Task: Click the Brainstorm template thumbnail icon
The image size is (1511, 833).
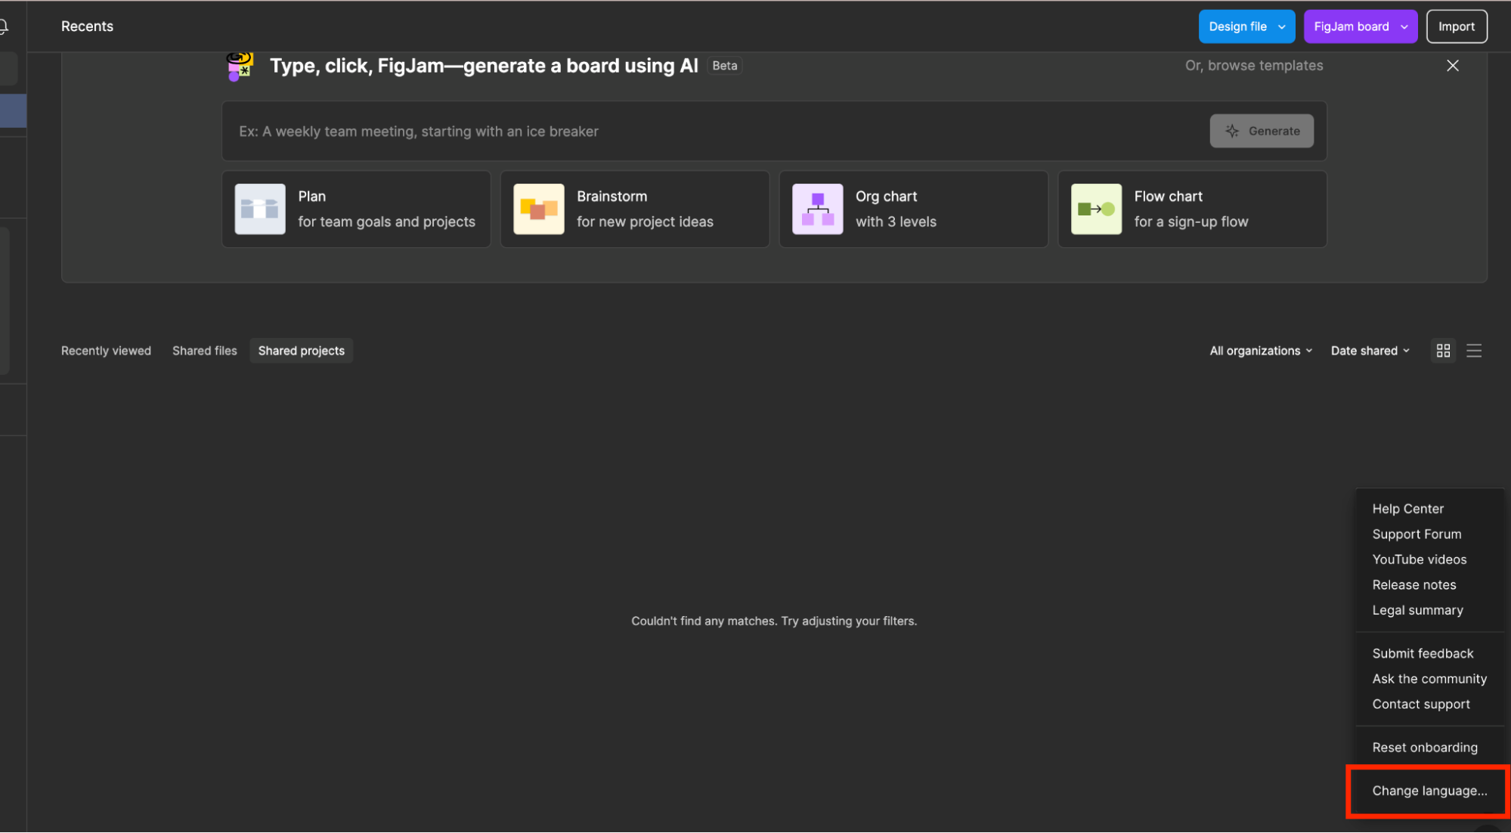Action: [539, 209]
